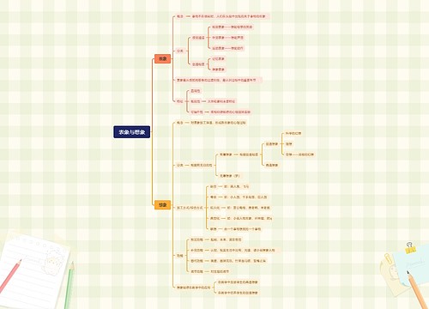This screenshot has height=309, width=429.
Task: Select the central 表象与想象 root node
Action: (x=131, y=132)
